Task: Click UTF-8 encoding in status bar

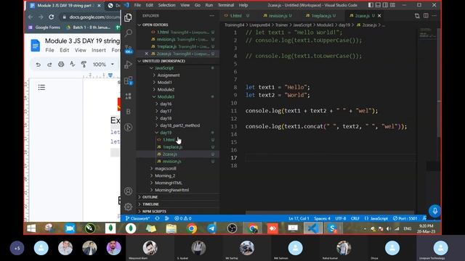Action: point(341,218)
